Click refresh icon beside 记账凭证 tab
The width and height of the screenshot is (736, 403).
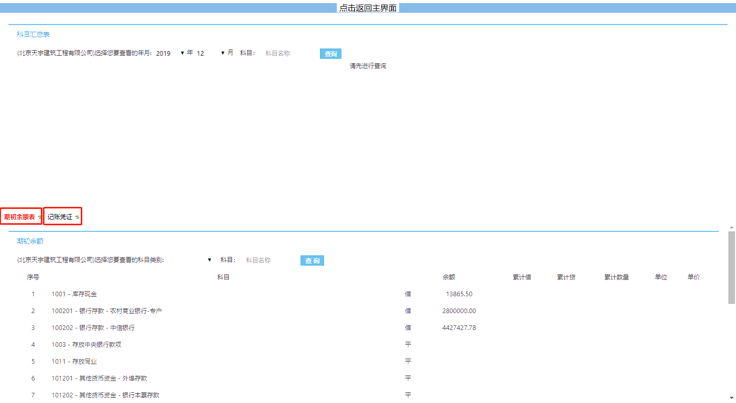click(x=77, y=218)
